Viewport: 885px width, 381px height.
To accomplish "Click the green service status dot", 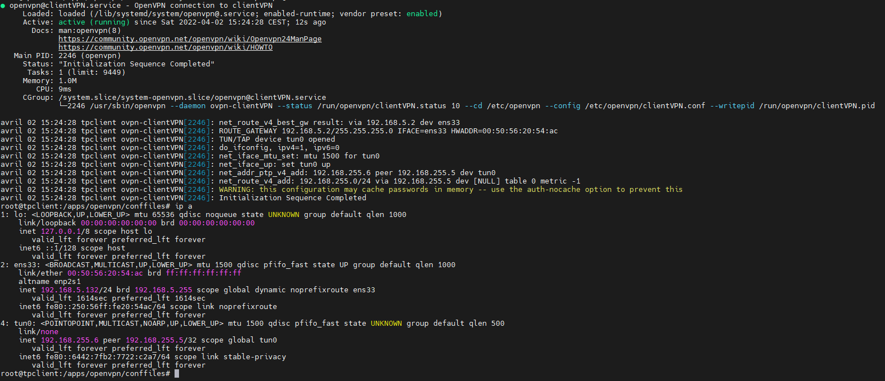I will [3, 6].
